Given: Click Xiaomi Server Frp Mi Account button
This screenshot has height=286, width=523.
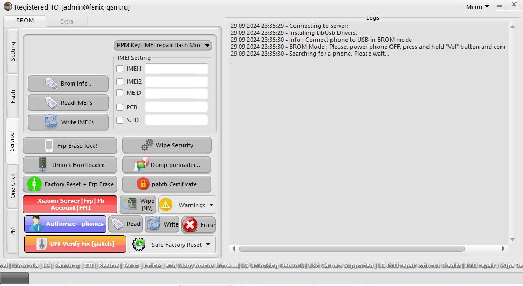Looking at the screenshot, I should click(x=70, y=205).
